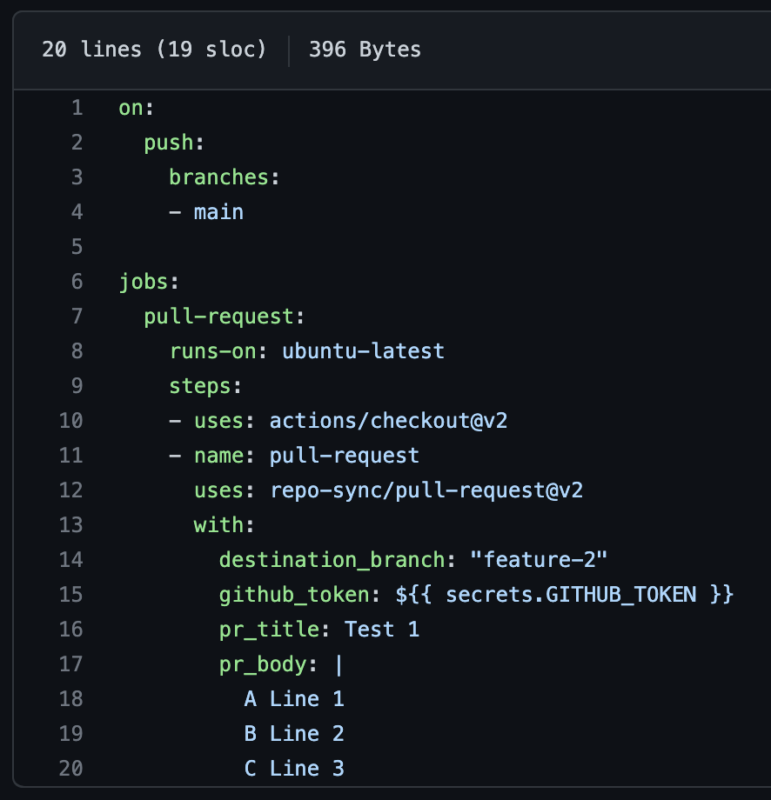Click line number 17 in the gutter
Image resolution: width=771 pixels, height=800 pixels.
[x=71, y=663]
